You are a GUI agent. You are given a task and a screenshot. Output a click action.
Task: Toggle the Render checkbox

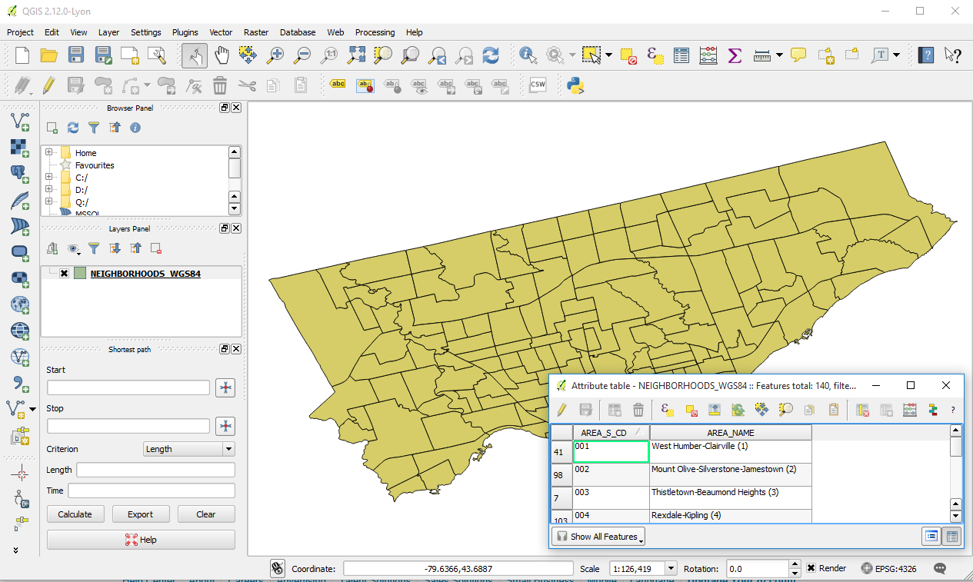tap(811, 569)
